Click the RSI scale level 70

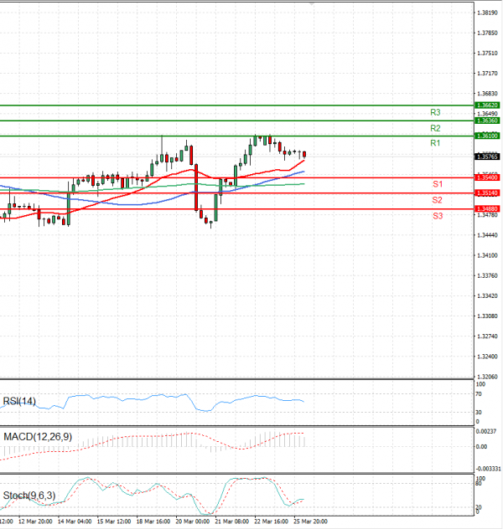click(x=479, y=394)
